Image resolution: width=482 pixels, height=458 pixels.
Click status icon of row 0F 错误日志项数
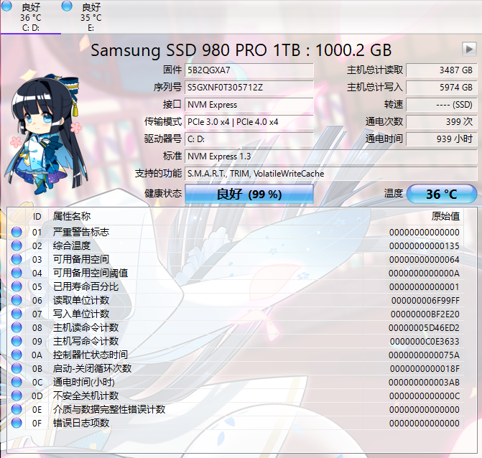17,423
